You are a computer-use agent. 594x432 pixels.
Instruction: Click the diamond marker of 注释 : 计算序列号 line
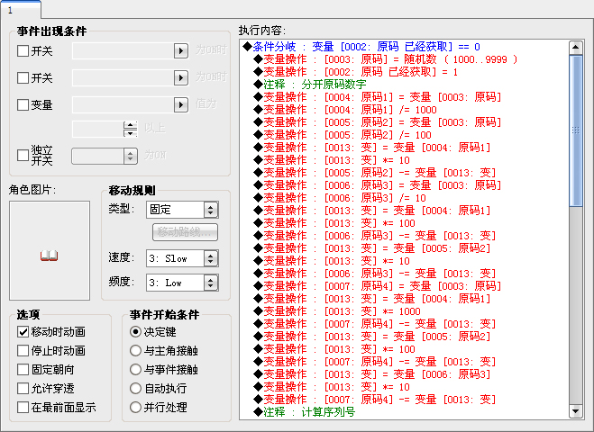pyautogui.click(x=259, y=411)
